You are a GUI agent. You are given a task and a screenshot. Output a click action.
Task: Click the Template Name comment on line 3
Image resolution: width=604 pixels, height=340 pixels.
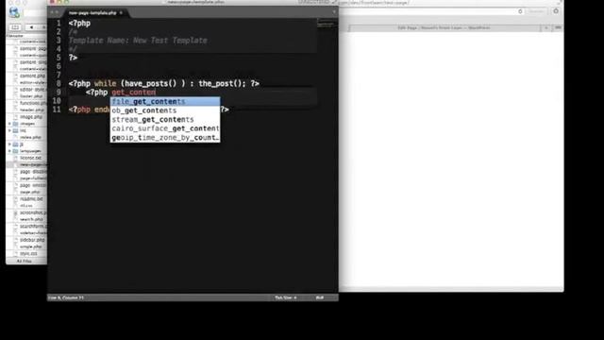pos(138,41)
